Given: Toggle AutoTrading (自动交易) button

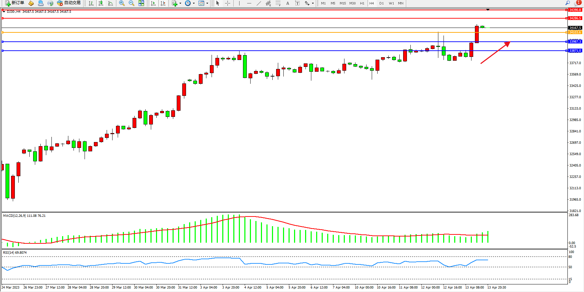Looking at the screenshot, I should tap(69, 3).
